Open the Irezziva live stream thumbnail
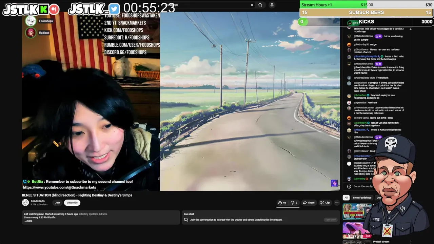 (x=357, y=230)
